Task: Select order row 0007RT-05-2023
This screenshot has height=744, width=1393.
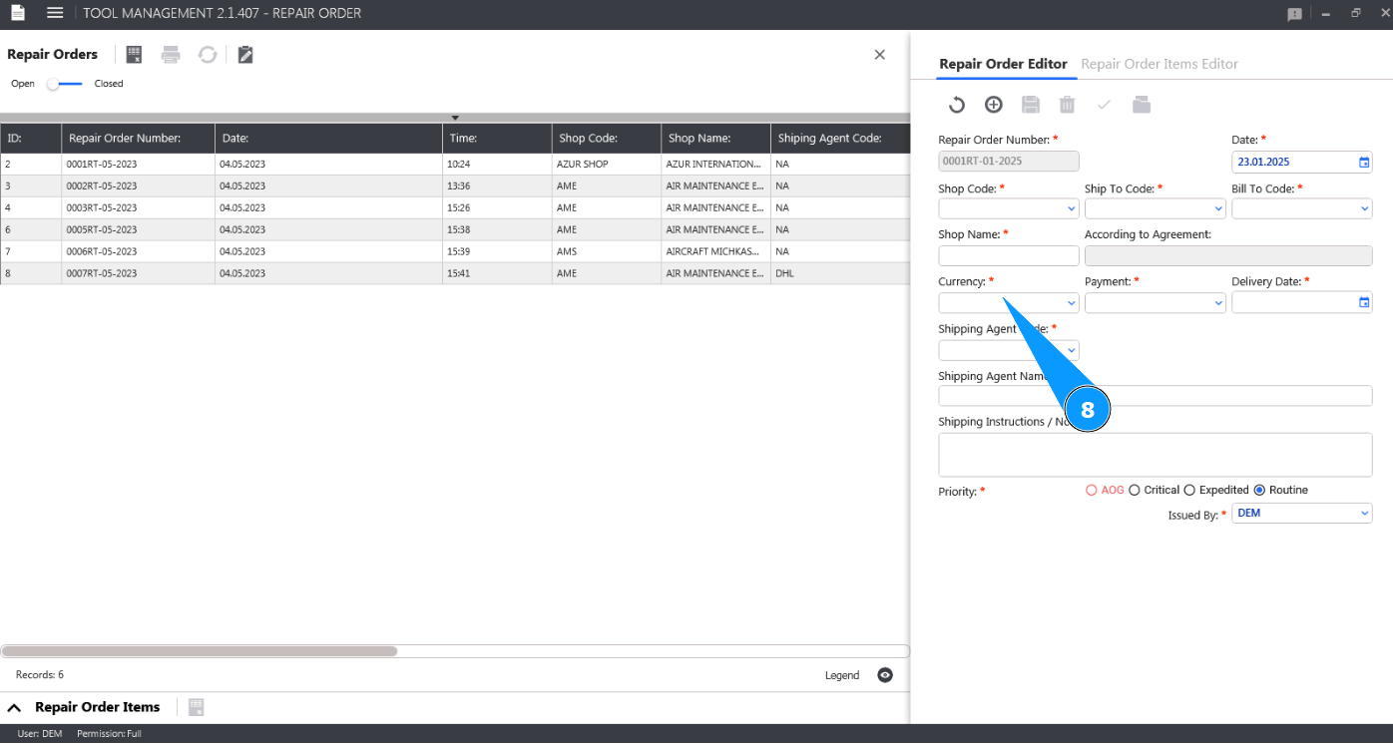Action: pyautogui.click(x=455, y=274)
